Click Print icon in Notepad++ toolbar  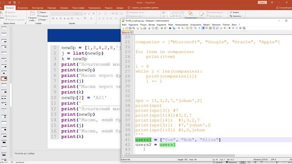pos(145,28)
